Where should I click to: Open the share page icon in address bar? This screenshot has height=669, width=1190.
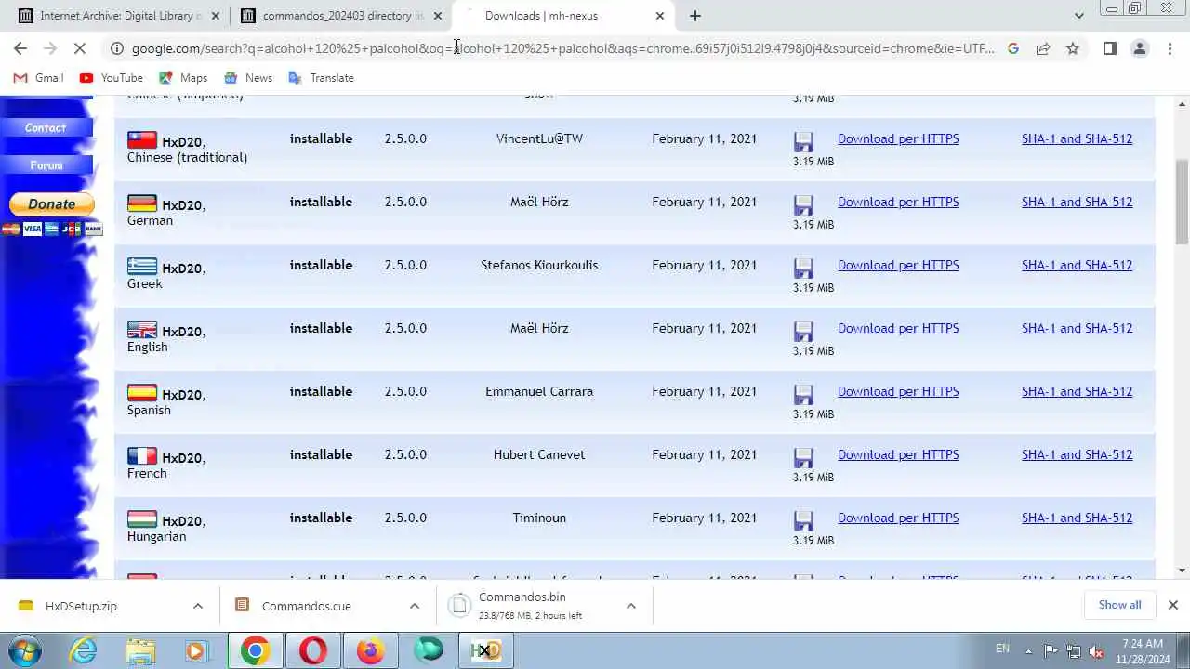[1043, 48]
